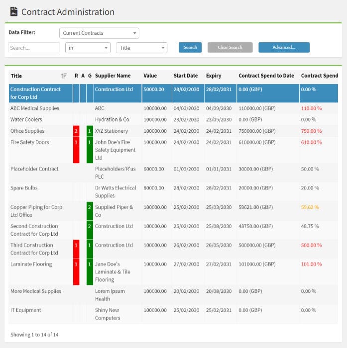The width and height of the screenshot is (347, 348).
Task: Click red RAG badge for Office Supplies
Action: (x=76, y=131)
